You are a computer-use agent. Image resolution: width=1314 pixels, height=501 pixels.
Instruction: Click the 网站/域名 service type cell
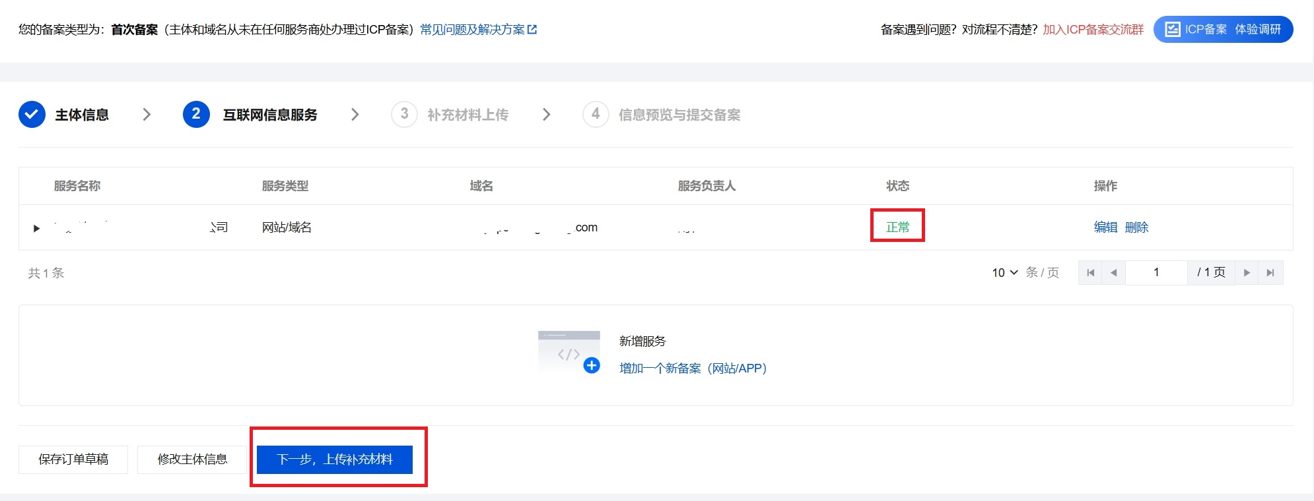click(x=287, y=227)
